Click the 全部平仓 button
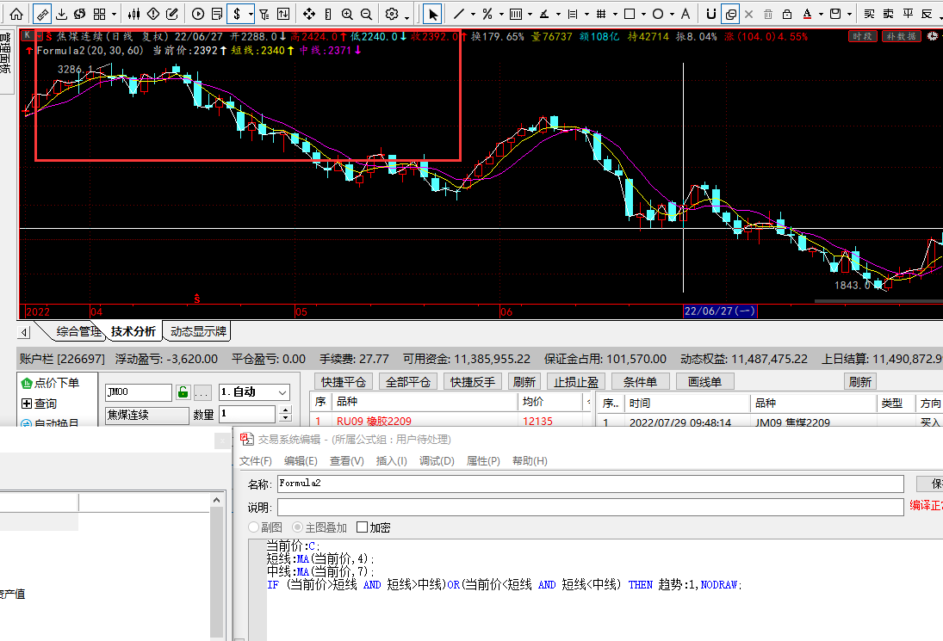 point(408,382)
